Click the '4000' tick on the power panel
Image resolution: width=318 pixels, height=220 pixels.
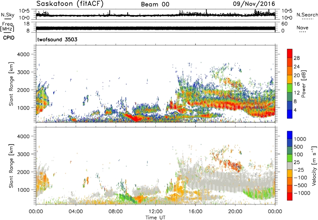coord(23,54)
